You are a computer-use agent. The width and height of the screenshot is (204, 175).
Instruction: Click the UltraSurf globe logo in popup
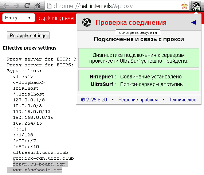tap(87, 22)
